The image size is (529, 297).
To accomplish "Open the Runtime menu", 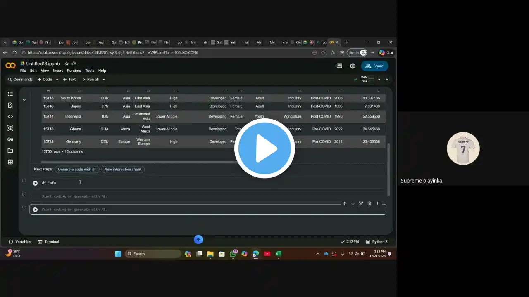I will click(74, 71).
